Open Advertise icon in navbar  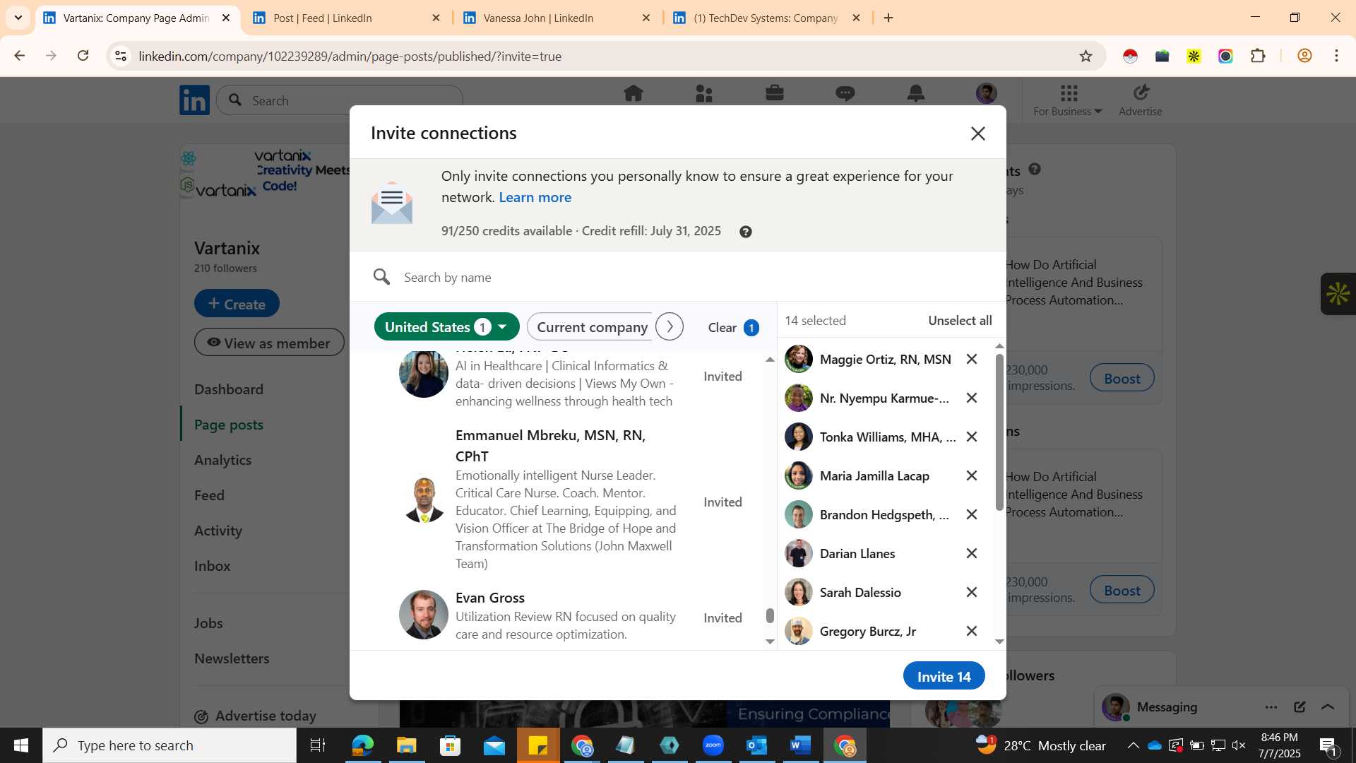1141,100
